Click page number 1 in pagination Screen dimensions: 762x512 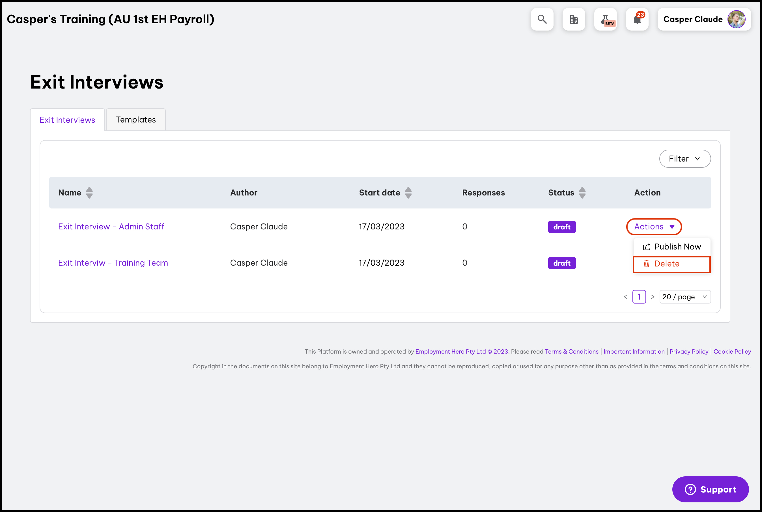pos(639,297)
